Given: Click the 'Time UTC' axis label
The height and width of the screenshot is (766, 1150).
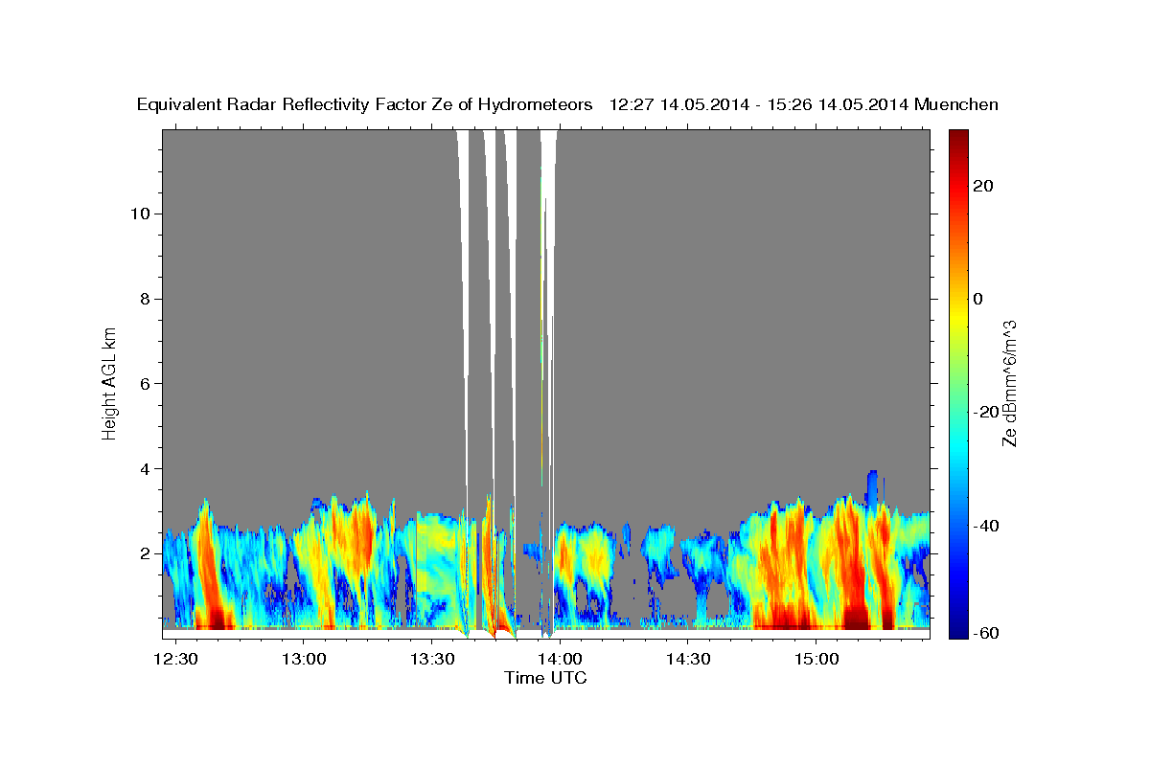Looking at the screenshot, I should click(x=545, y=678).
